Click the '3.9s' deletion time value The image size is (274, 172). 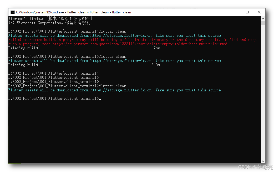[x=155, y=65]
